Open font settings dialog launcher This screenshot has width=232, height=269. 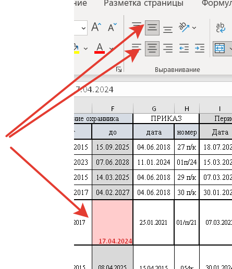click(x=119, y=69)
